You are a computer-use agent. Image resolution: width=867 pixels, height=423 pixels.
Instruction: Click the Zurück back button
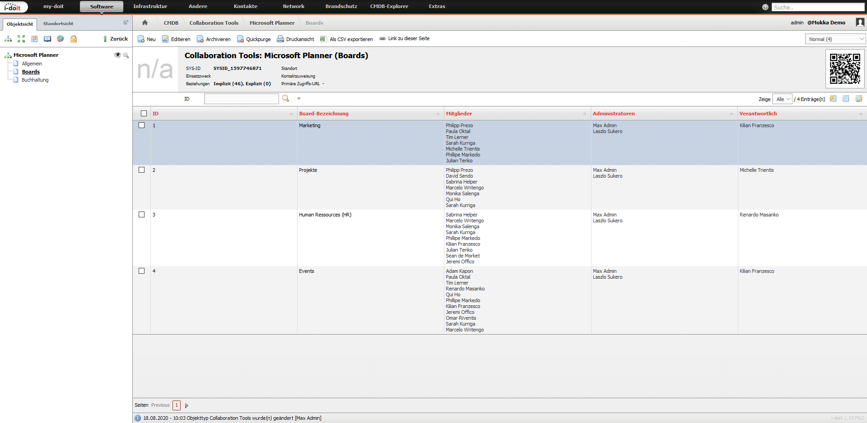[x=115, y=39]
